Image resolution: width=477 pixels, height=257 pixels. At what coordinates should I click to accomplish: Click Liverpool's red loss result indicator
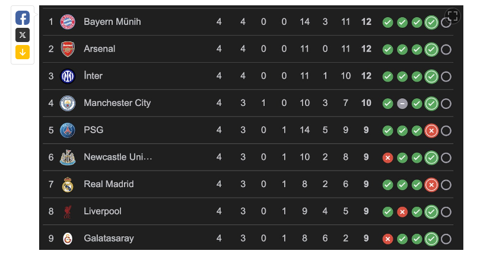pyautogui.click(x=402, y=212)
